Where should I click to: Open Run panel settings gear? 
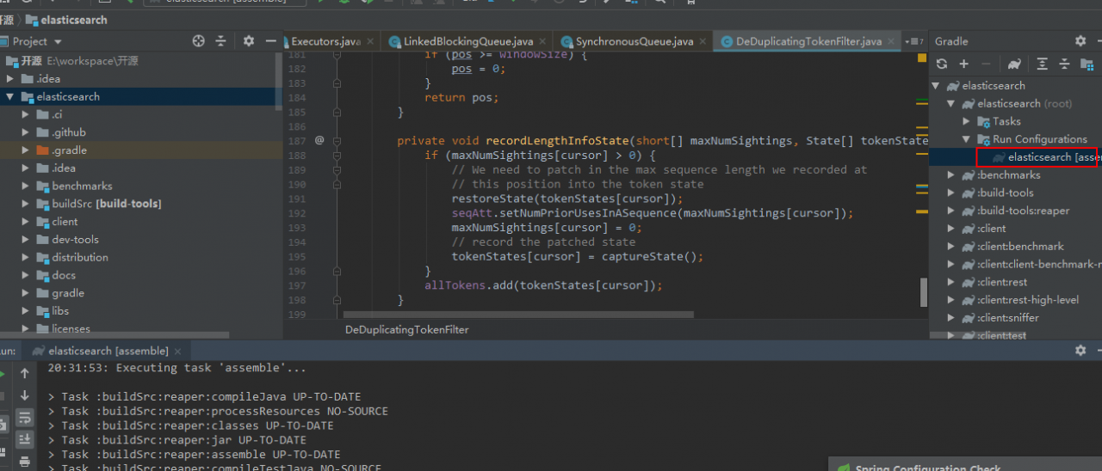[x=1080, y=351]
